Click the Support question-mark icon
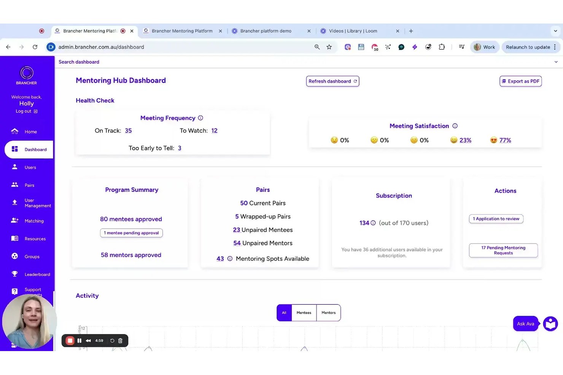This screenshot has height=375, width=563. click(x=15, y=291)
